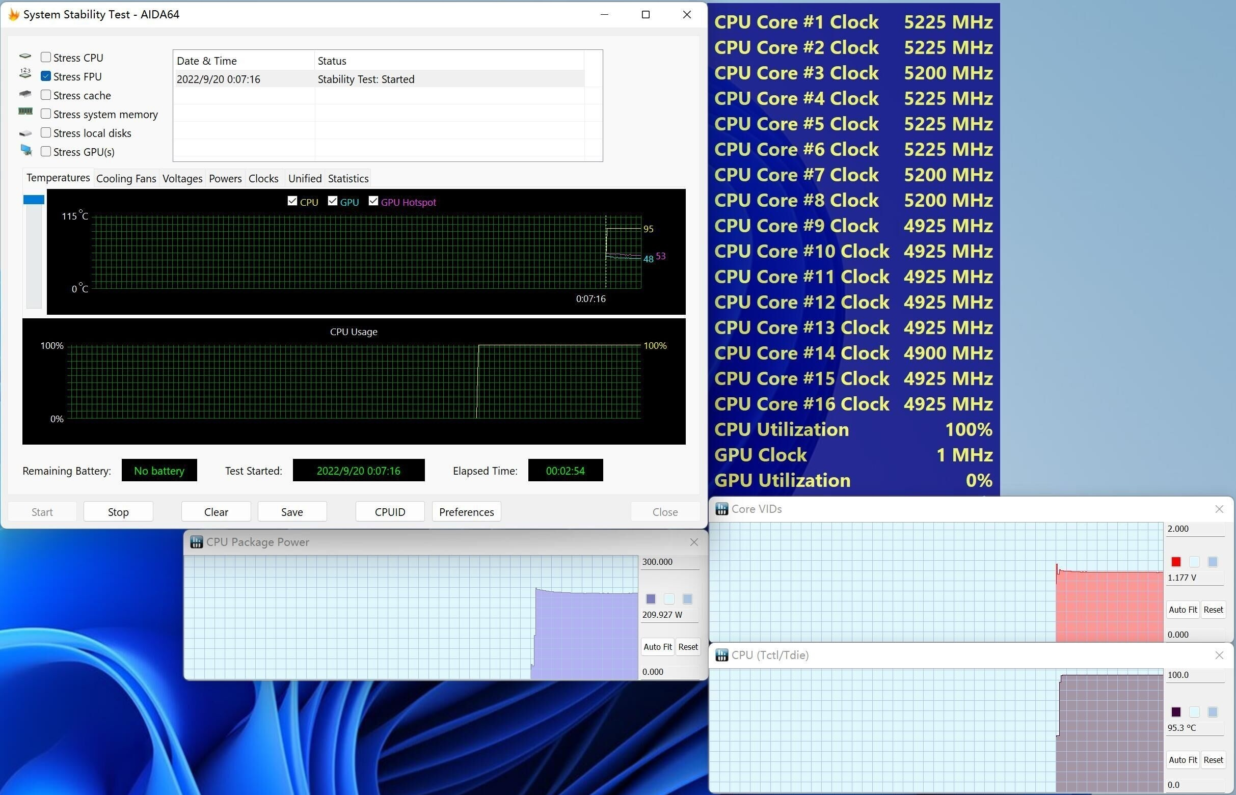This screenshot has height=795, width=1236.
Task: Click the CPU Package Power window icon
Action: 196,542
